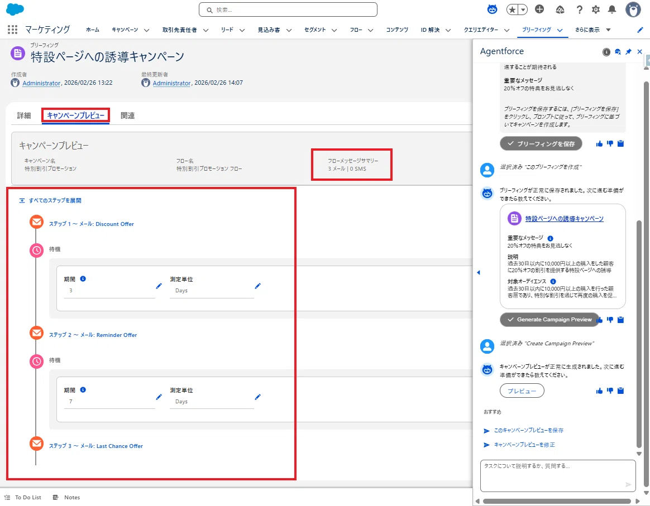Screen dimensions: 650x506
Task: Open Agentforce icon in the global header
Action: (x=492, y=9)
